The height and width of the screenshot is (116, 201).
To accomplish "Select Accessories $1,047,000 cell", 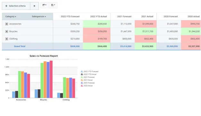I will coord(169,24).
